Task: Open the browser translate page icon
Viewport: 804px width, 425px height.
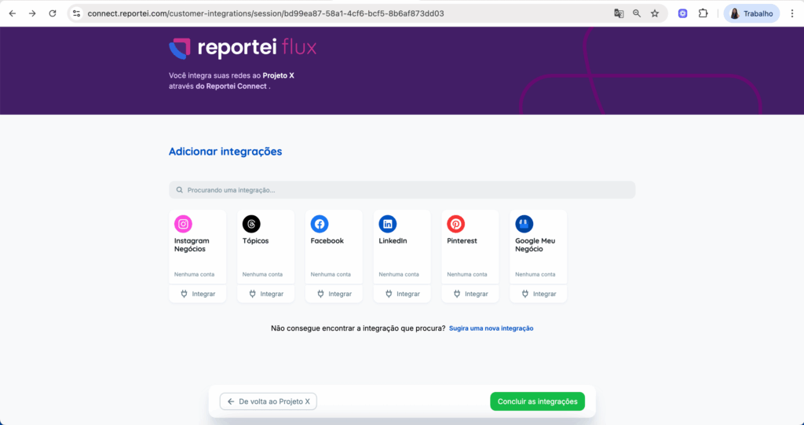Action: point(619,13)
